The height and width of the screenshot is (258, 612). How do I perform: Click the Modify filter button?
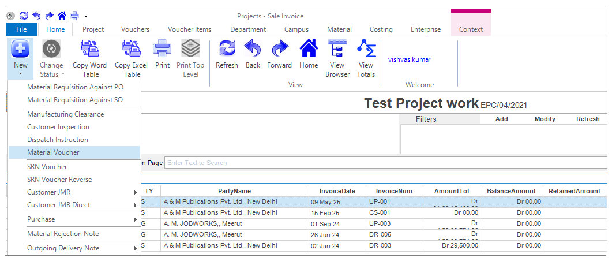[x=545, y=119]
